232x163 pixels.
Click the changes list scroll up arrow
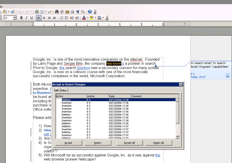[x=177, y=100]
